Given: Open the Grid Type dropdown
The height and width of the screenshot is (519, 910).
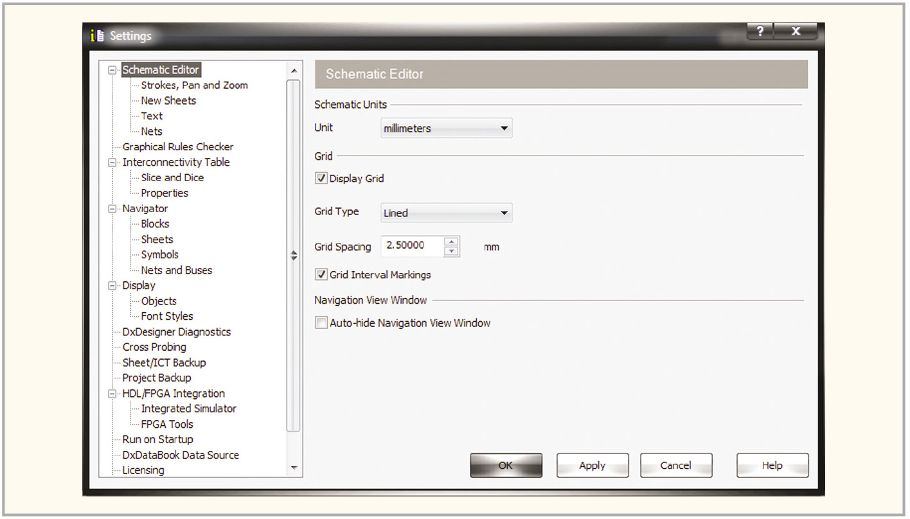Looking at the screenshot, I should (x=446, y=213).
